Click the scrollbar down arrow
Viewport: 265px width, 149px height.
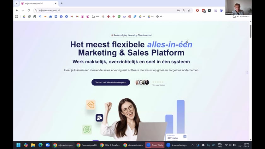coord(250,140)
